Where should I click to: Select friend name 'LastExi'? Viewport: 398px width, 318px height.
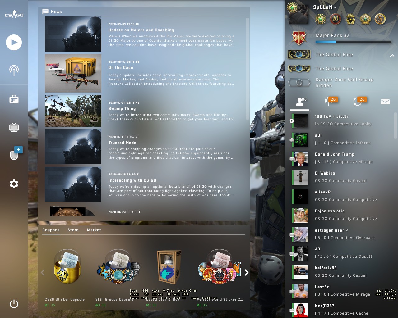323,287
